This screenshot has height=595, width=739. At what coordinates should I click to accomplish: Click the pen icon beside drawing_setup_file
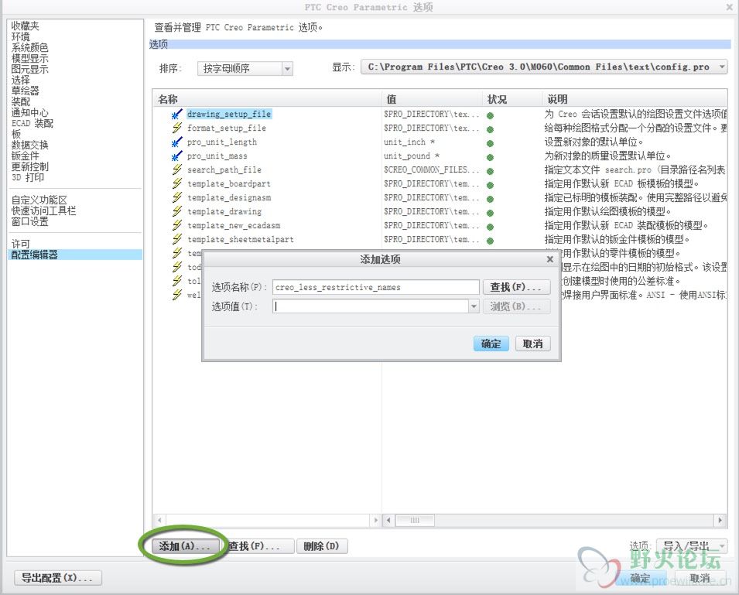click(x=176, y=114)
